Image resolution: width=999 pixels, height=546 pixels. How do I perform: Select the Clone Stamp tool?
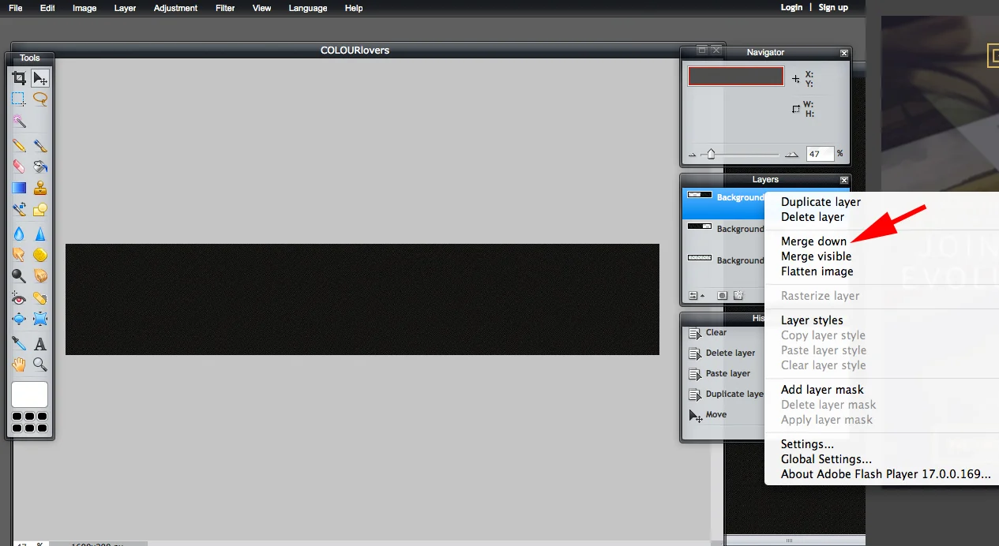[x=40, y=188]
